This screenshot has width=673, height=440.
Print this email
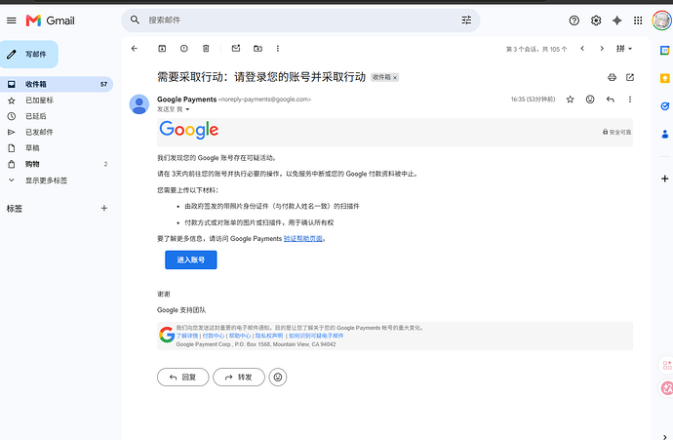(612, 77)
